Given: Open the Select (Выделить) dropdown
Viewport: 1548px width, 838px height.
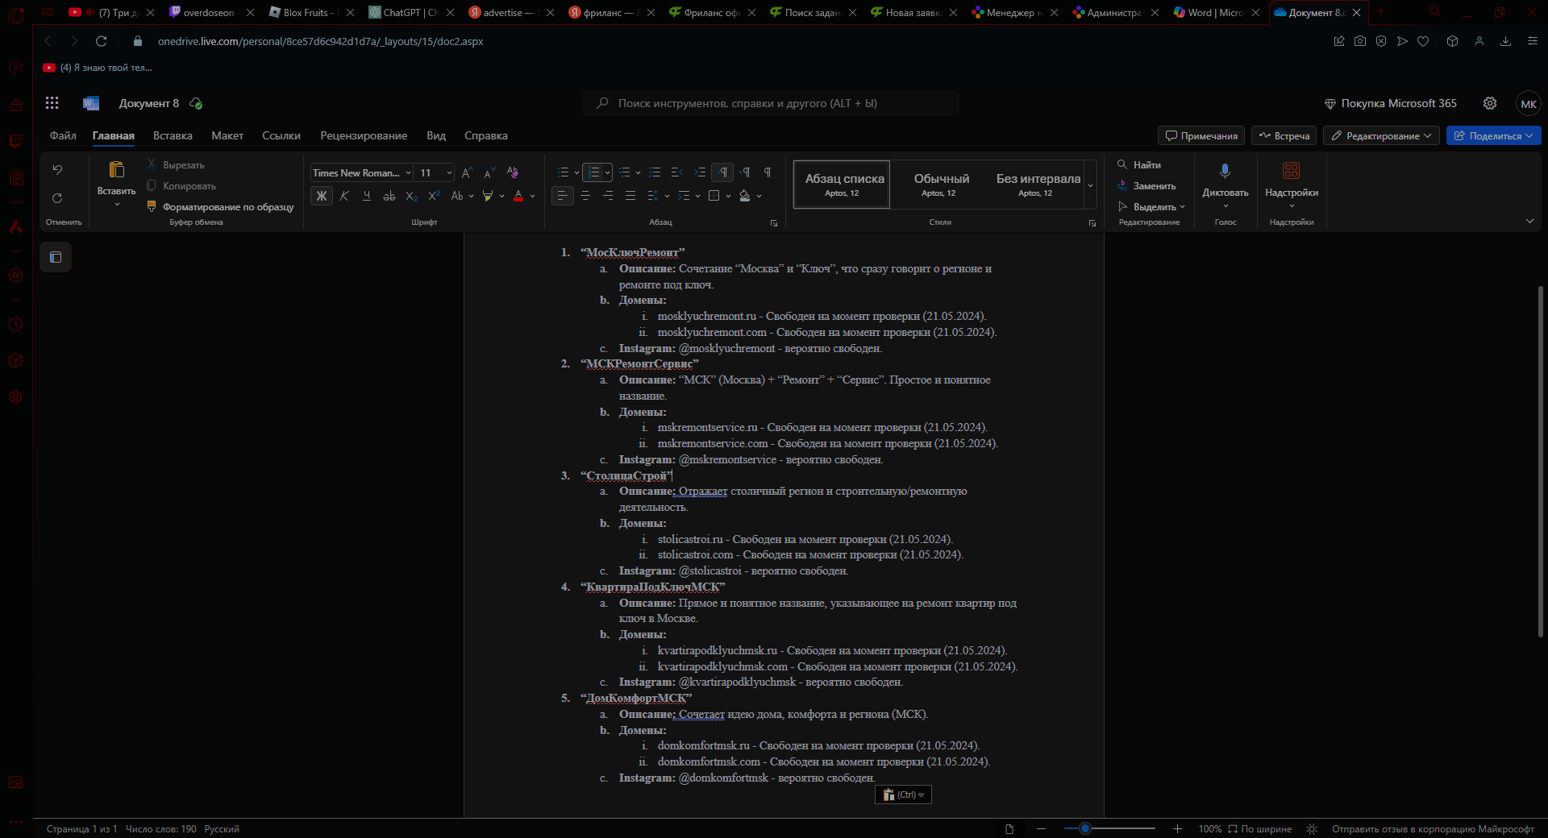Looking at the screenshot, I should point(1151,207).
